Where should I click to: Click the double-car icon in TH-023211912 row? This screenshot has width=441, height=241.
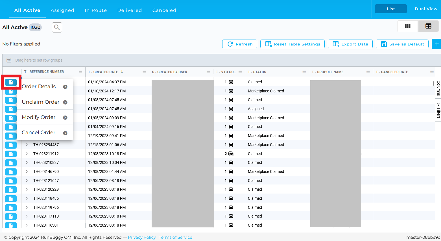point(231,154)
